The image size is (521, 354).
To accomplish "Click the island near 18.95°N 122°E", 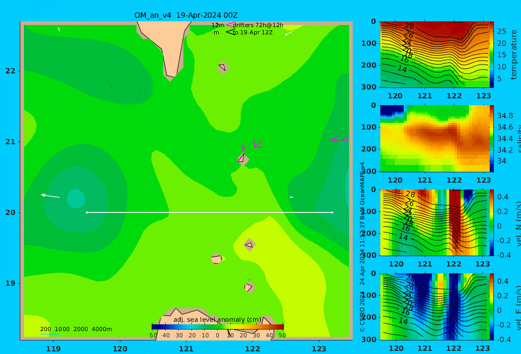I will point(249,287).
